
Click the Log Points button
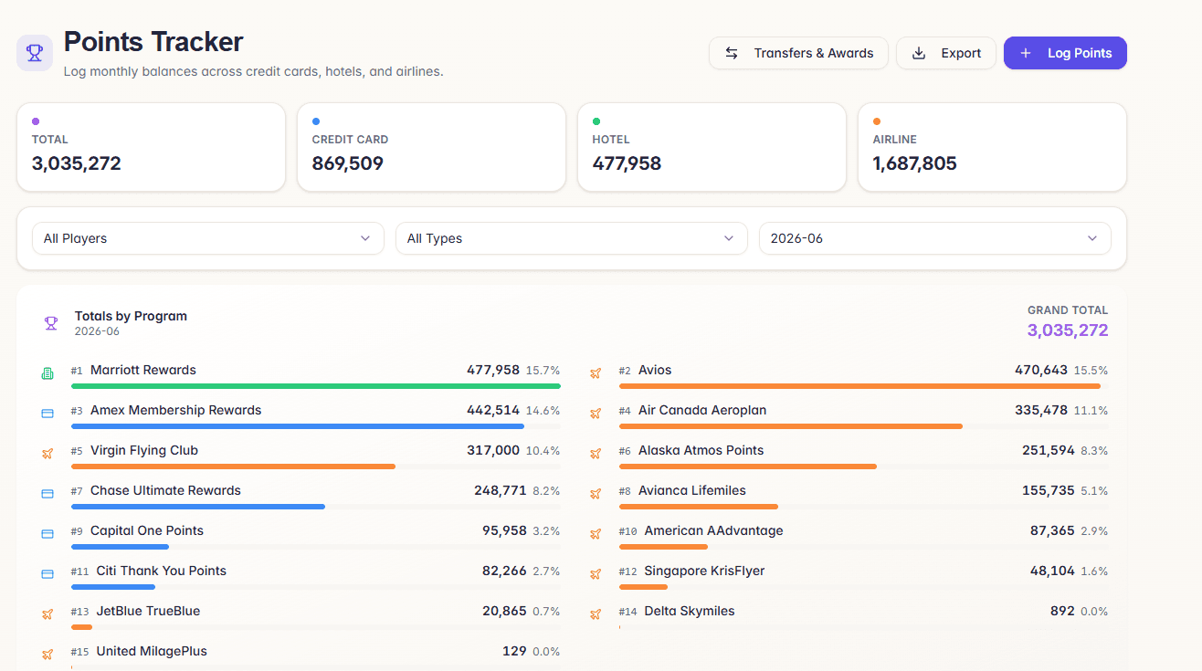point(1065,53)
